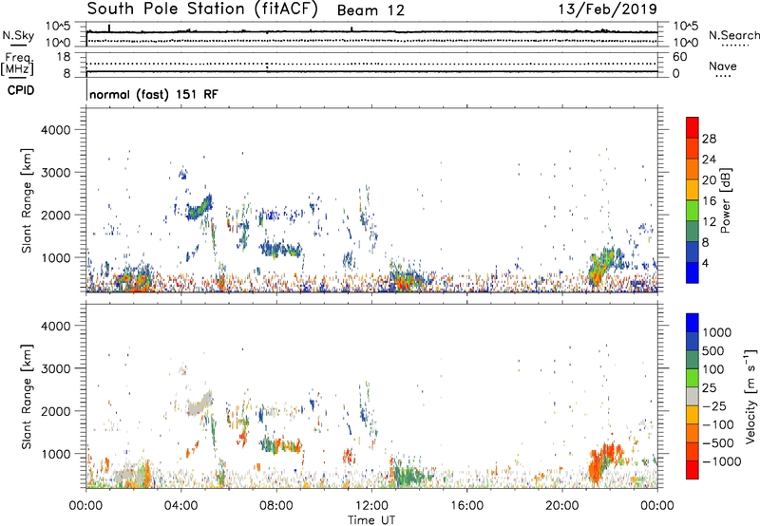This screenshot has height=526, width=760.
Task: Click the 'CPID' label
Action: click(21, 90)
